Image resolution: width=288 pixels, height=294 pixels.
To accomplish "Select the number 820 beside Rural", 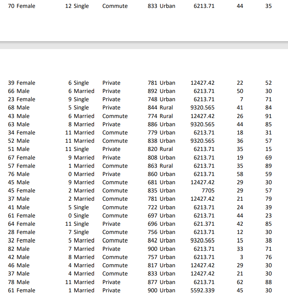I will point(153,149).
